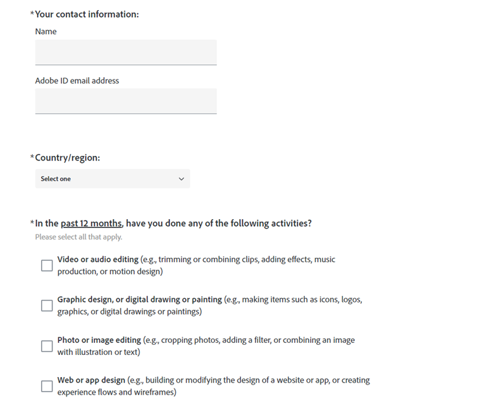496x408 pixels.
Task: Click the bold 'Video or audio editing' label
Action: click(x=97, y=259)
